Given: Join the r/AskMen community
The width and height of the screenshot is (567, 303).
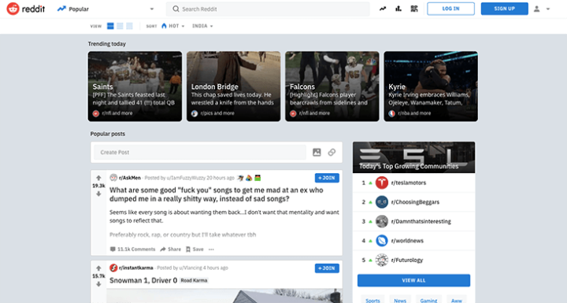Looking at the screenshot, I should pos(327,178).
